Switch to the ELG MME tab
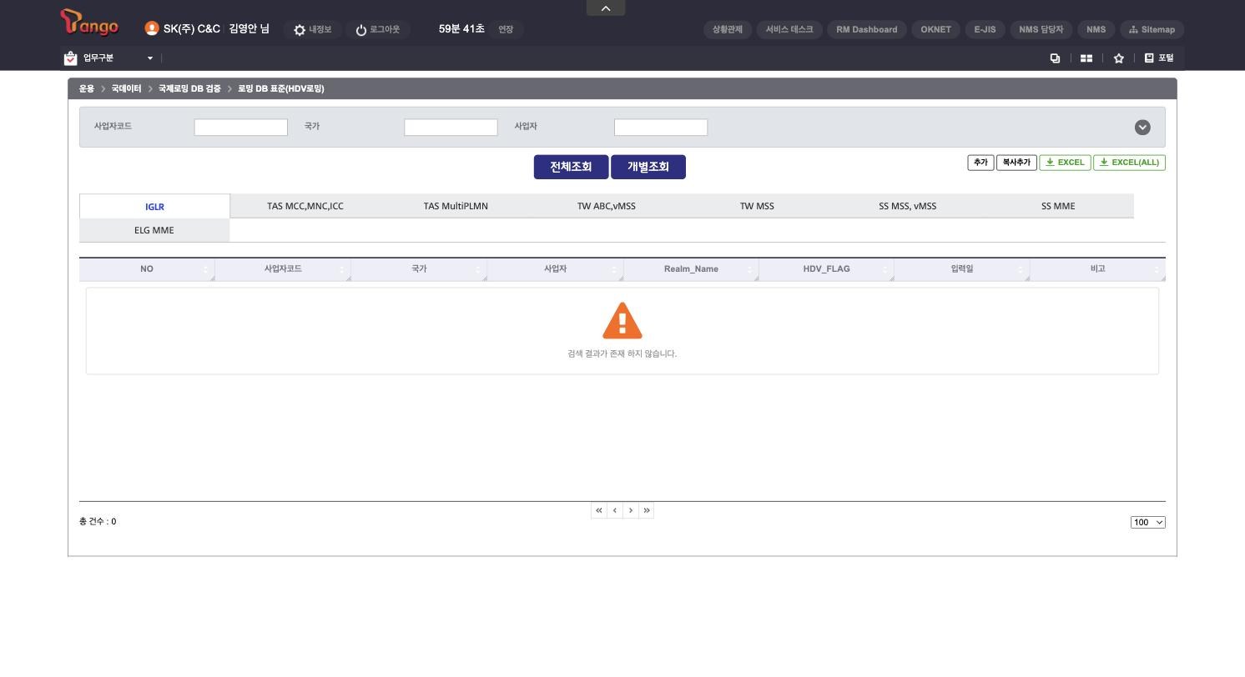 click(154, 230)
